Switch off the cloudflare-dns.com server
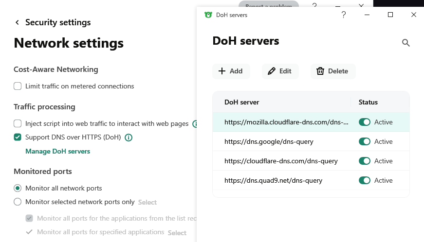 click(365, 161)
